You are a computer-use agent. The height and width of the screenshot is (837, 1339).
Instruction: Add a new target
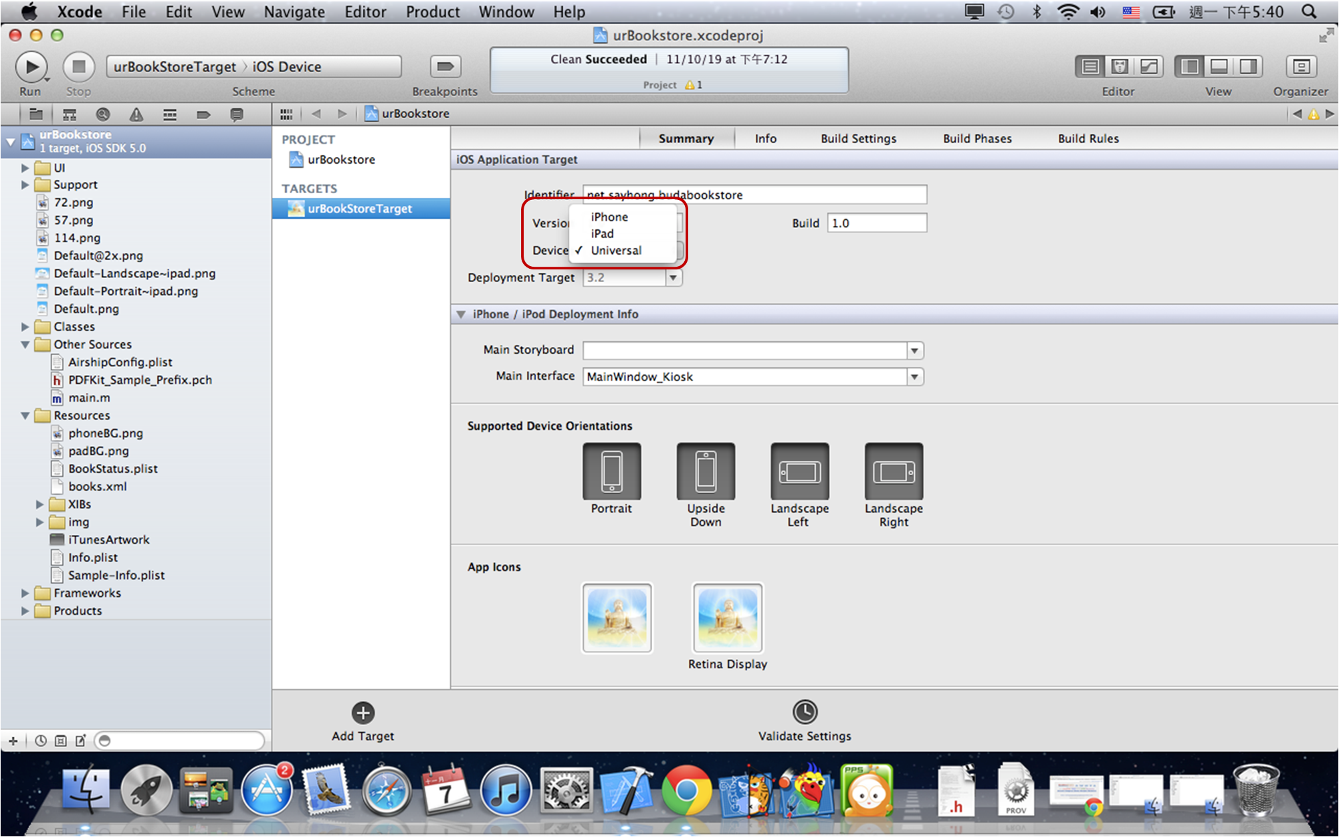363,722
